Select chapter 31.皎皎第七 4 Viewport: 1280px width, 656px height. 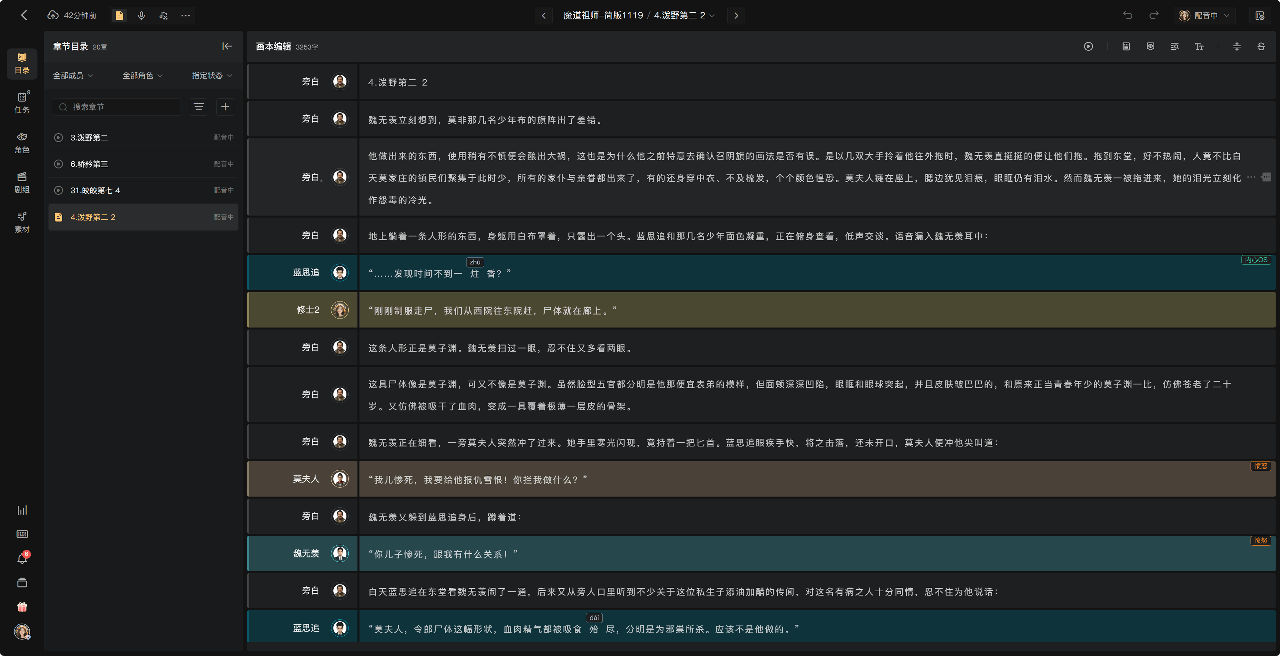point(144,190)
